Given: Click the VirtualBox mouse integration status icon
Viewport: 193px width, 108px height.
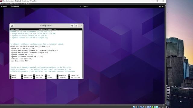Looking at the screenshot, I should [155, 107].
